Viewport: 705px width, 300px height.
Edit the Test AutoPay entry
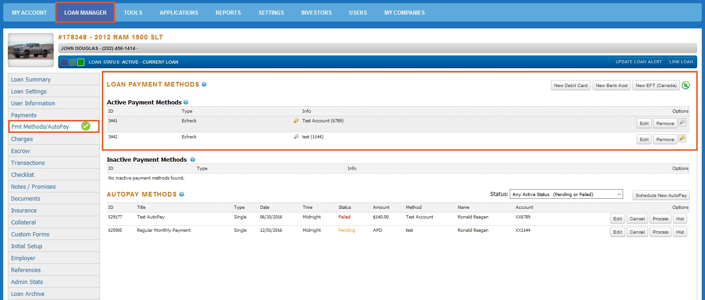point(618,218)
